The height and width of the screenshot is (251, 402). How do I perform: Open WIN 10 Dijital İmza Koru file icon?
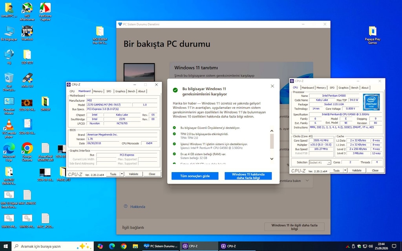tap(9, 199)
